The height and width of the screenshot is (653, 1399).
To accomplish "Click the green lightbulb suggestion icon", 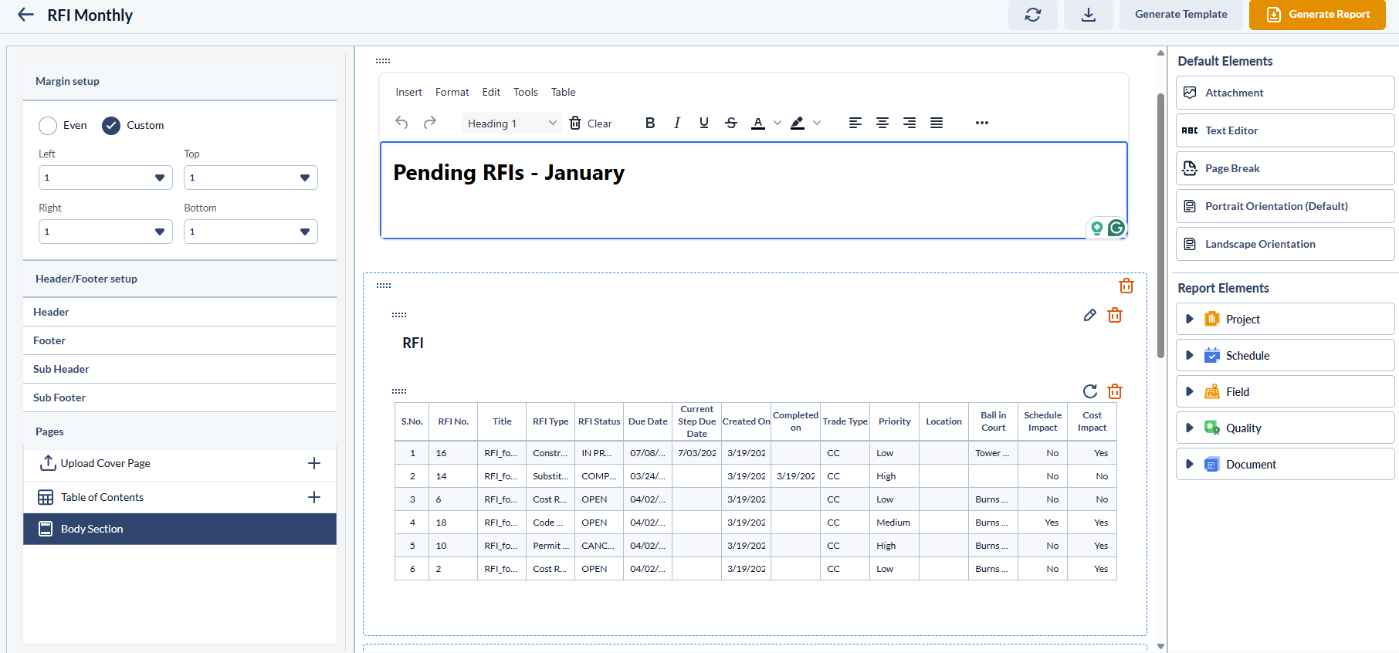I will 1096,228.
